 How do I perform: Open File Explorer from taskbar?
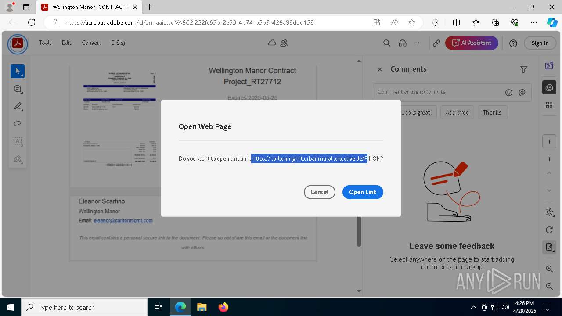coord(202,307)
